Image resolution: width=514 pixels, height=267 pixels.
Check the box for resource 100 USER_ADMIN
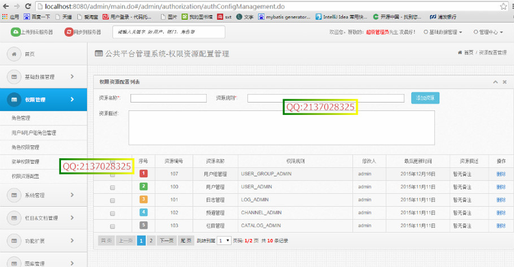[x=112, y=188]
